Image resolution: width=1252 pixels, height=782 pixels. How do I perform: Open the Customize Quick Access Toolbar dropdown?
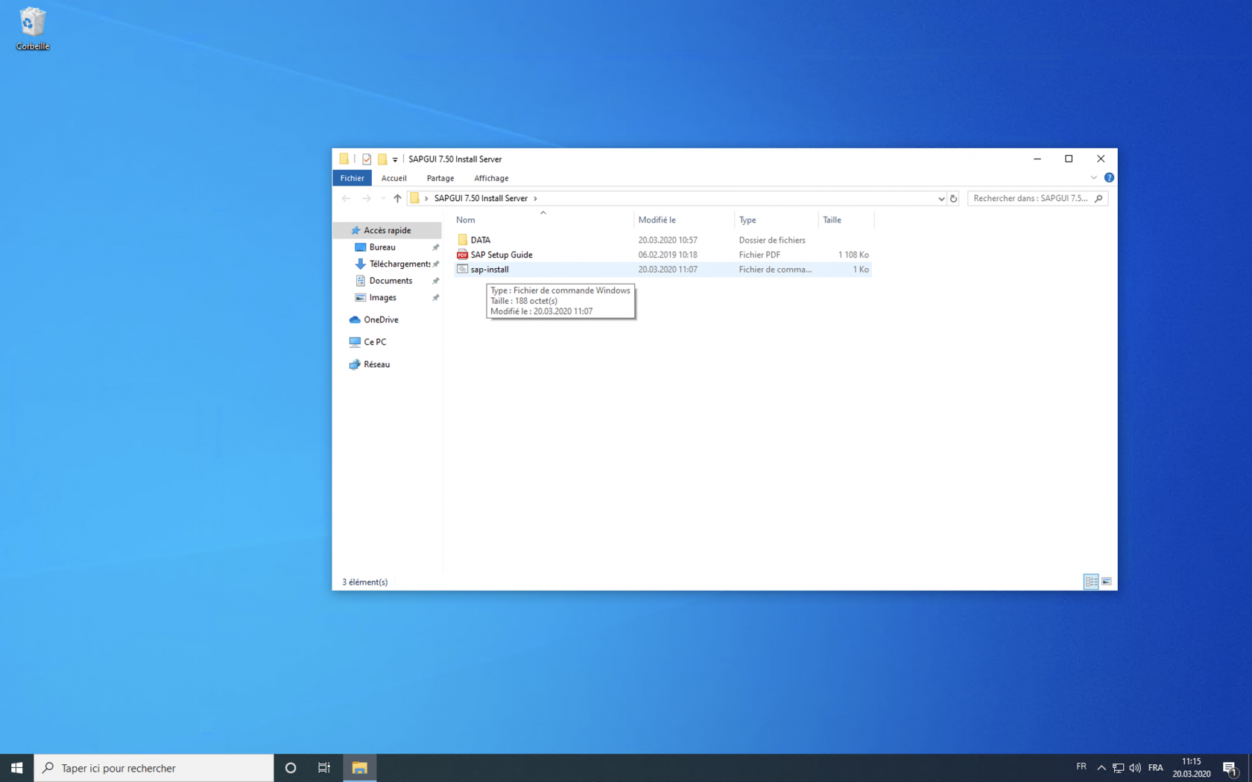point(395,159)
